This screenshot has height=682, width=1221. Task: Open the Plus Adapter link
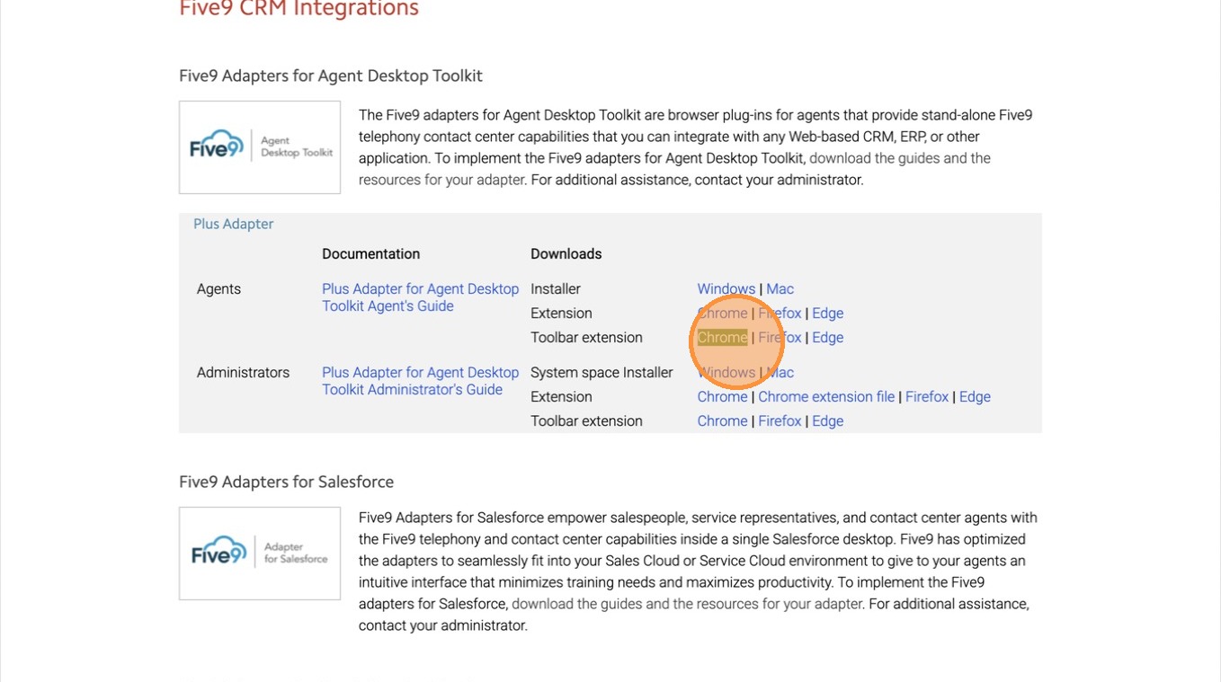click(233, 224)
